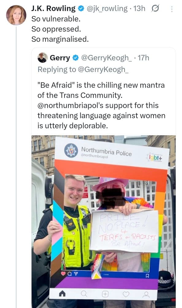Viewport: 182px width, 308px height.
Task: Click J.K. Rowling's blue verified badge
Action: click(x=81, y=8)
